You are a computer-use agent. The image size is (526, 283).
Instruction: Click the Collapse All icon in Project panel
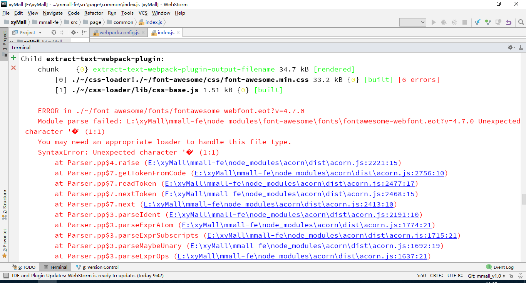(62, 33)
